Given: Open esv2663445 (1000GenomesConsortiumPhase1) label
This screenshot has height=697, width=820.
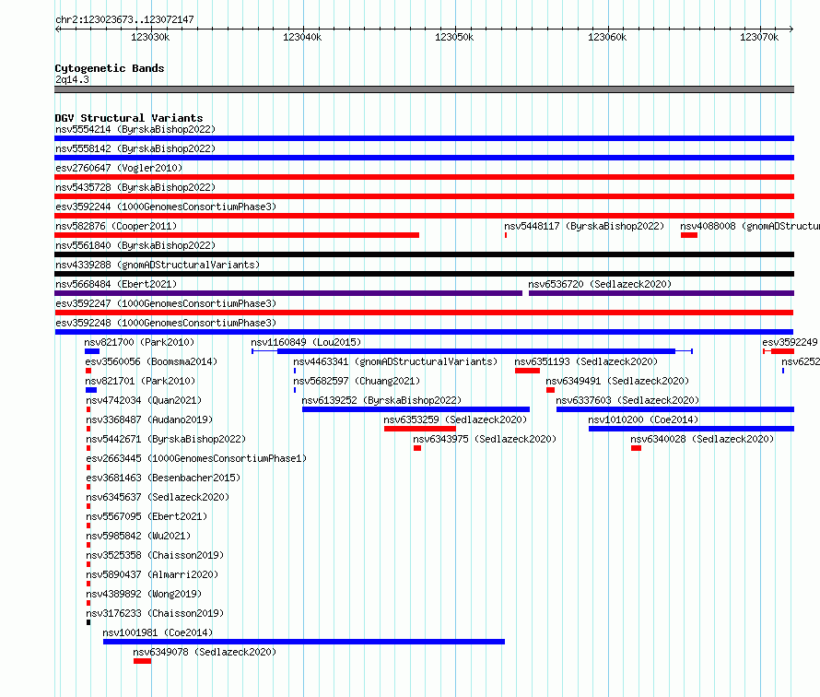Looking at the screenshot, I should coord(196,458).
